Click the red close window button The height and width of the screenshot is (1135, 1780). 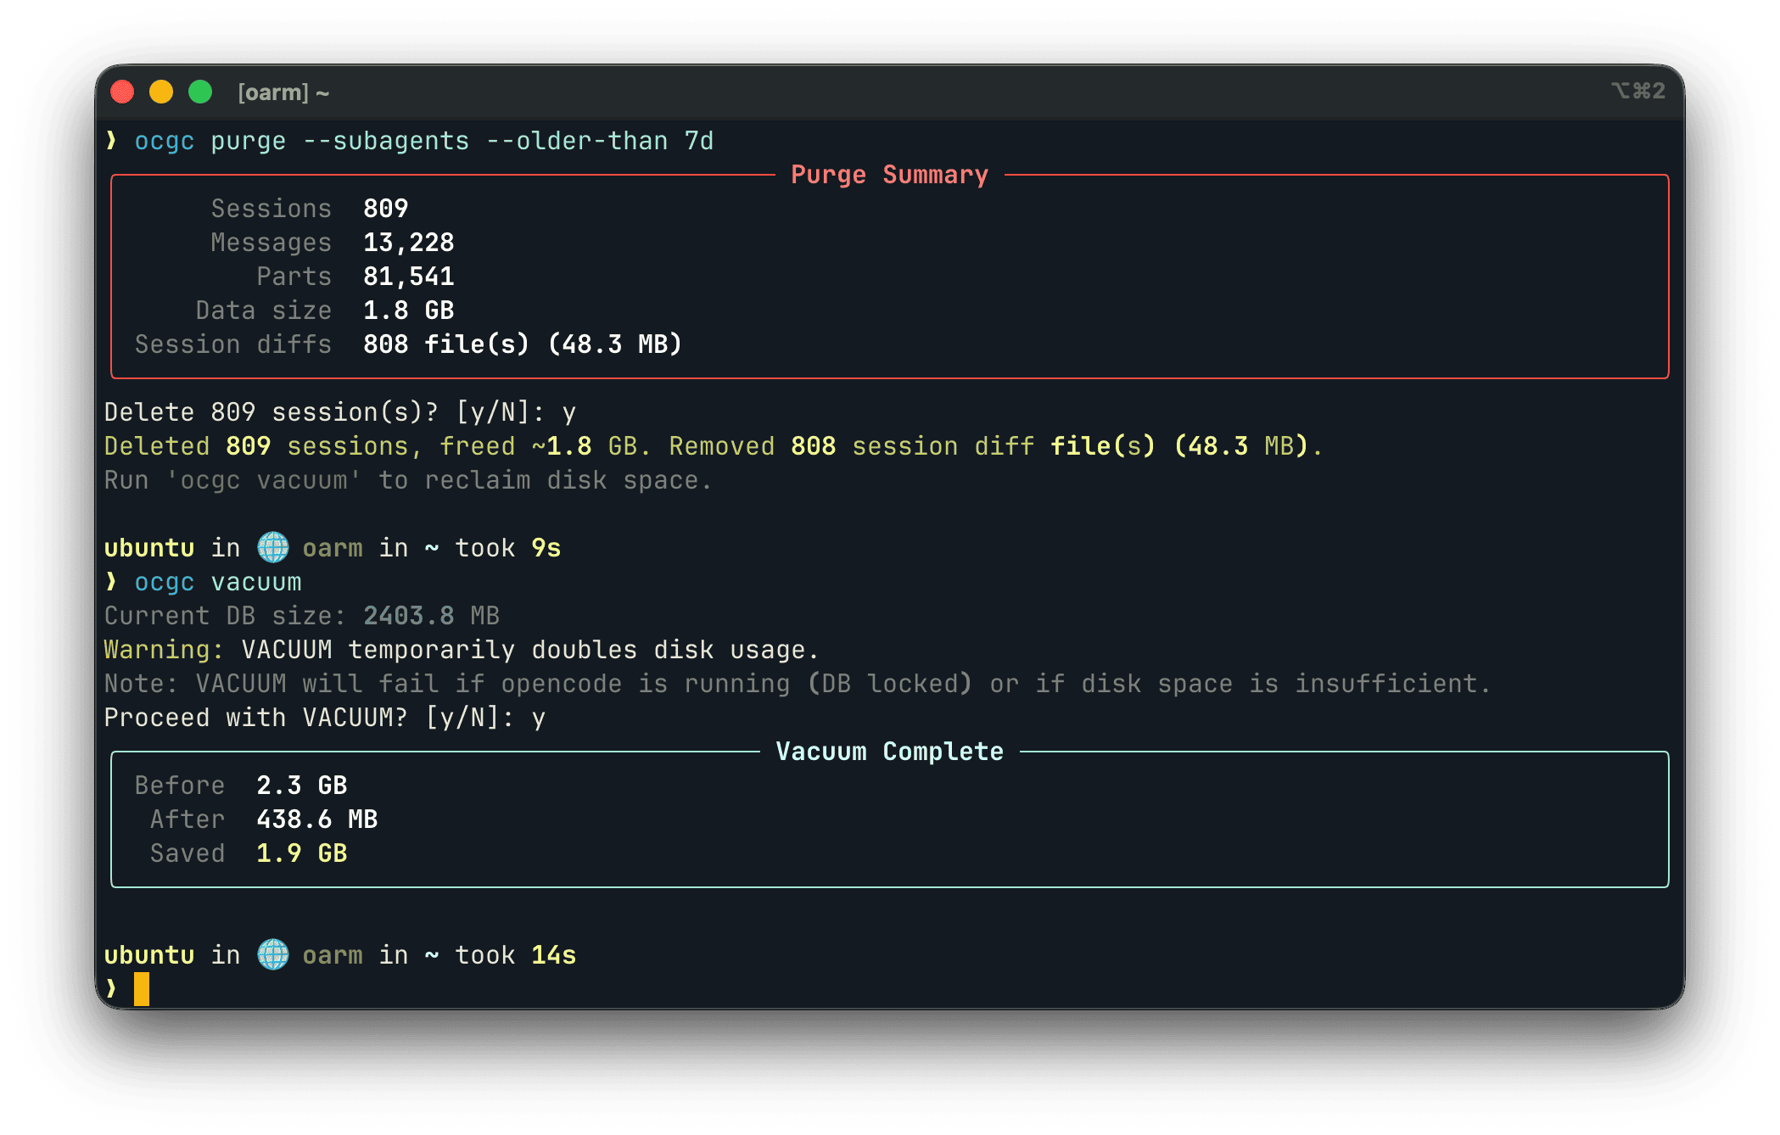tap(123, 92)
